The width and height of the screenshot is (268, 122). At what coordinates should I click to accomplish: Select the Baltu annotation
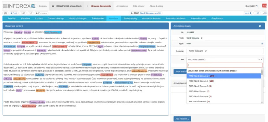(x=19, y=91)
